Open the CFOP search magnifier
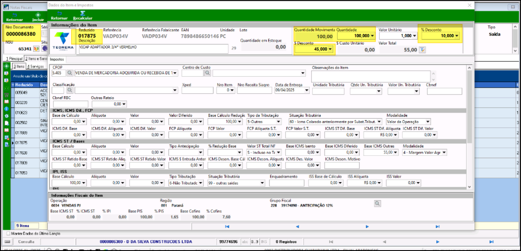Image resolution: width=521 pixels, height=251 pixels. pos(70,73)
